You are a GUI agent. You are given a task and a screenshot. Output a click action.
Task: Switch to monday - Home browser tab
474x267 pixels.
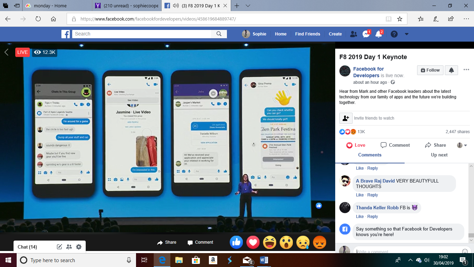(58, 6)
